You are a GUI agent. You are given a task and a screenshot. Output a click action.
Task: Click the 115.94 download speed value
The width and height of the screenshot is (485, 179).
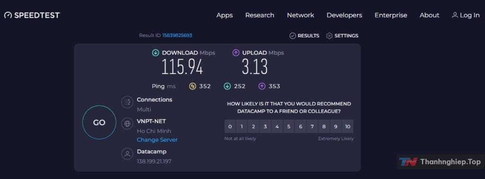[x=182, y=67]
